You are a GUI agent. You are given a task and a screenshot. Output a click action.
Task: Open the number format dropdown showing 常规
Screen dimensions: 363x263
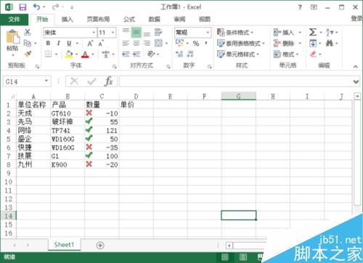click(208, 33)
